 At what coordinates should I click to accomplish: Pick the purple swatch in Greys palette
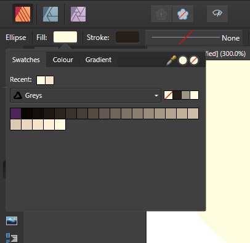[x=16, y=113]
